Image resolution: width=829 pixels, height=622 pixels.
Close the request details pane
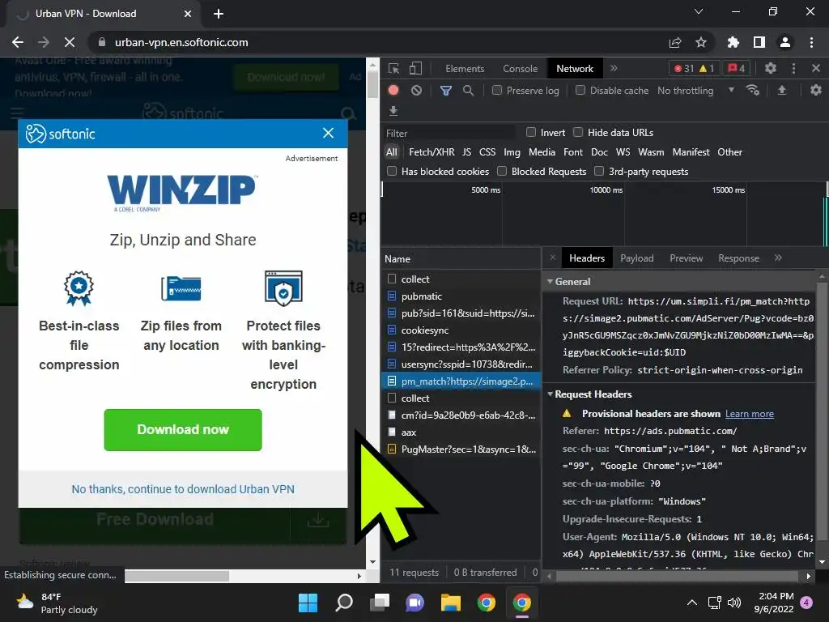[552, 258]
